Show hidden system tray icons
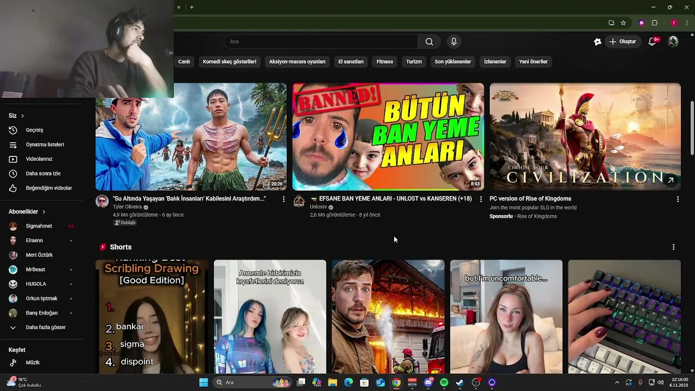The height and width of the screenshot is (391, 695). tap(617, 382)
